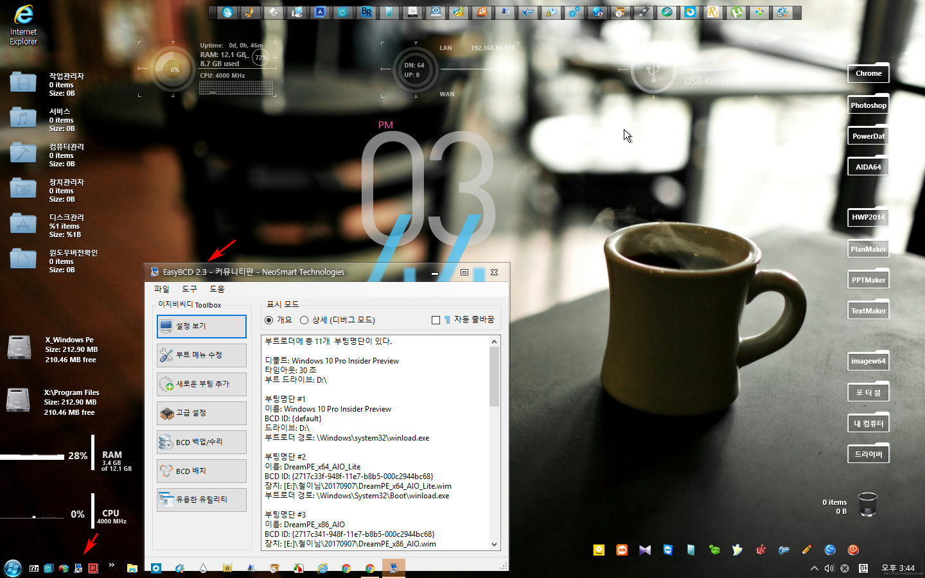Open the 7-Zip taskbar shortcut
The image size is (925, 578).
(34, 568)
